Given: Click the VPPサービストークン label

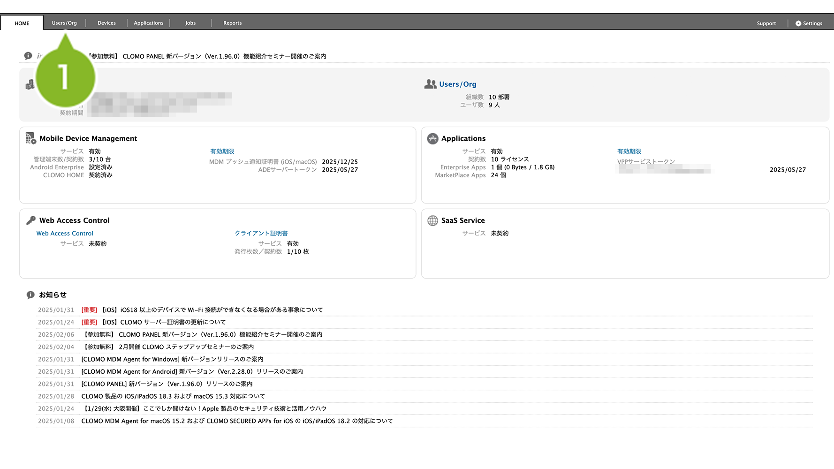Looking at the screenshot, I should pyautogui.click(x=646, y=162).
